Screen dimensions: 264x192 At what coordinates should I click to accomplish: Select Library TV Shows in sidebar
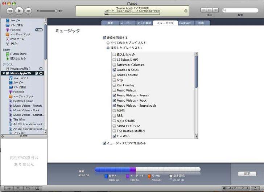pos(15,25)
